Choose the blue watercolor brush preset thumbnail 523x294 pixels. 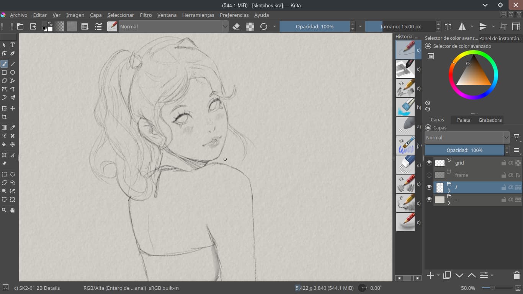click(405, 107)
